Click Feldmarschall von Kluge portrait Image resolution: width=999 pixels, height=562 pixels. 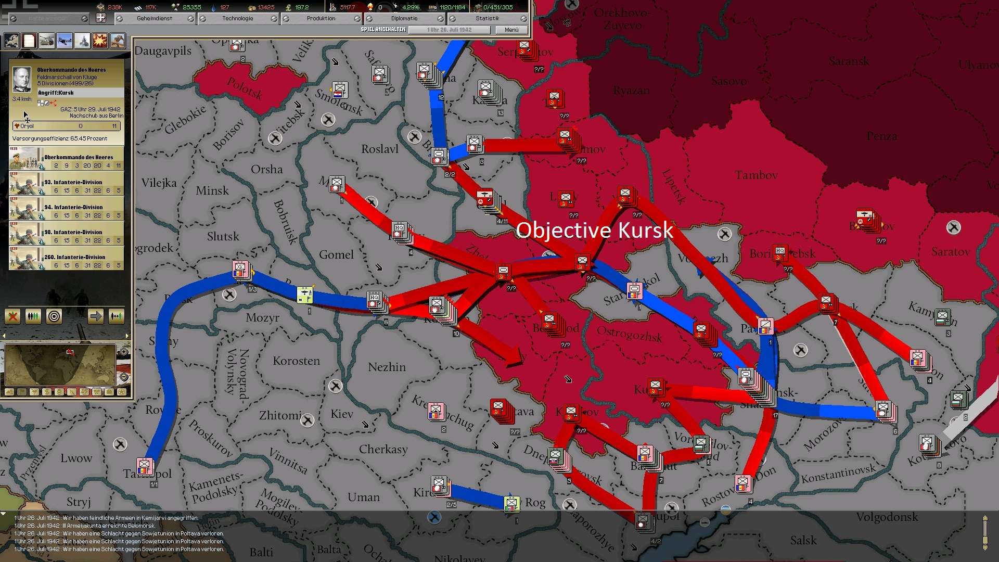tap(22, 79)
